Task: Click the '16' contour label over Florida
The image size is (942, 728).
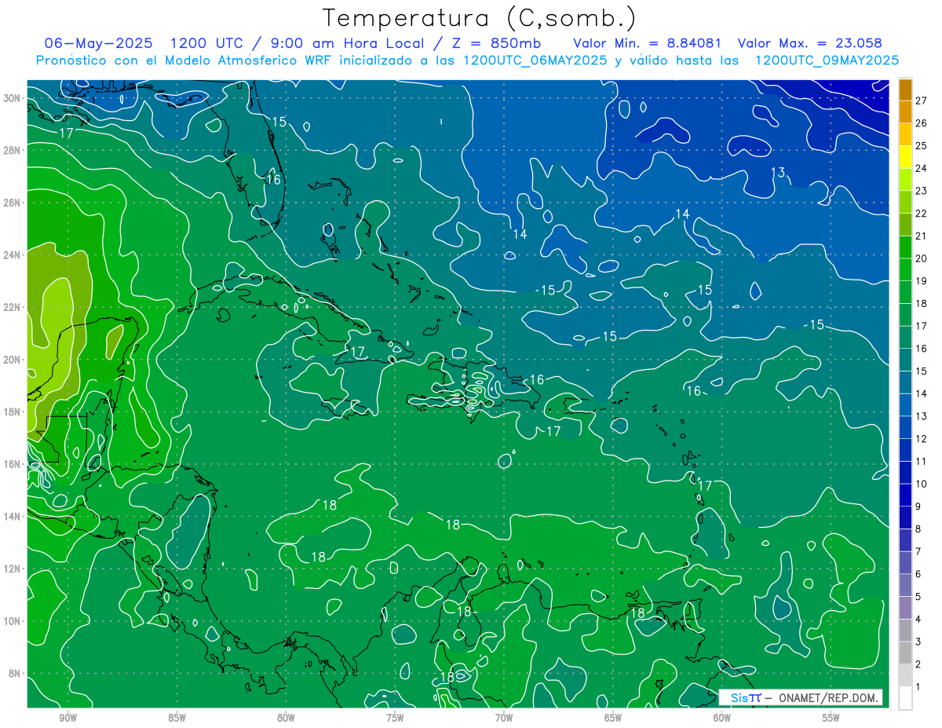Action: tap(273, 180)
